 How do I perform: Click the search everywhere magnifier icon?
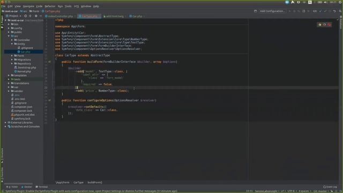pyautogui.click(x=340, y=11)
